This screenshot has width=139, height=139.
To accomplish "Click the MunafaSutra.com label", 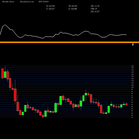I will pyautogui.click(x=27, y=2).
